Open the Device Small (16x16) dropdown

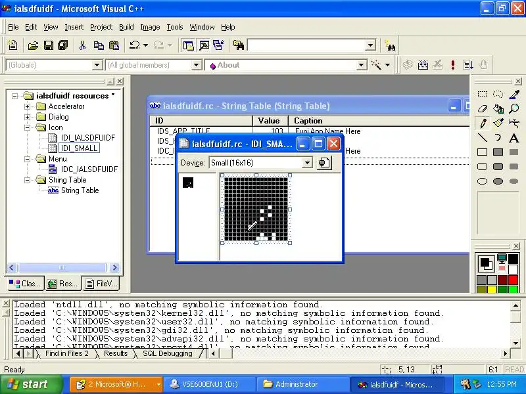[306, 163]
